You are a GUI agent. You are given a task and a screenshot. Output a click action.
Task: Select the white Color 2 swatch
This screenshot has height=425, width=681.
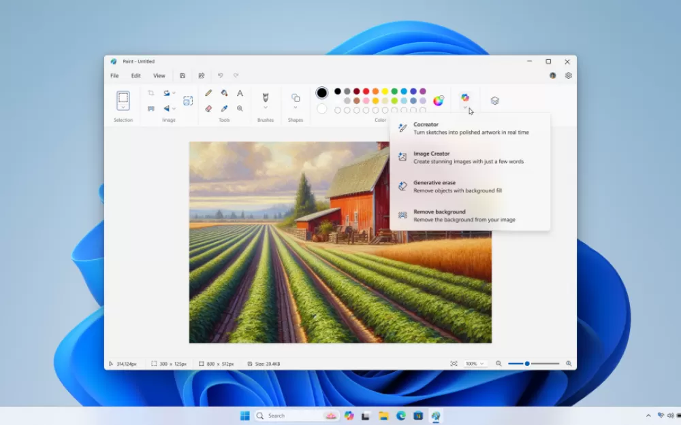tap(322, 109)
